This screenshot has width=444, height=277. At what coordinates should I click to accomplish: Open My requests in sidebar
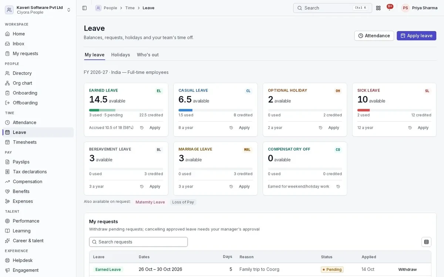click(38, 54)
